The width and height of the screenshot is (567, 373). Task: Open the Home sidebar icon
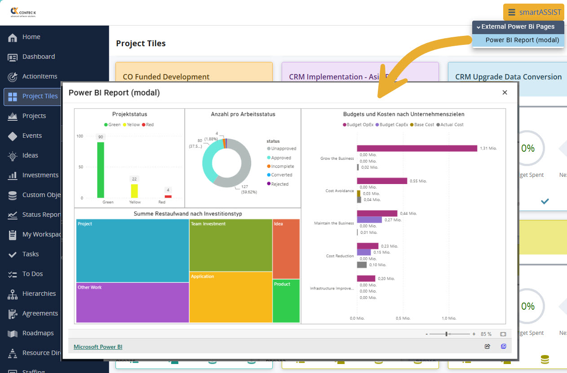[13, 37]
